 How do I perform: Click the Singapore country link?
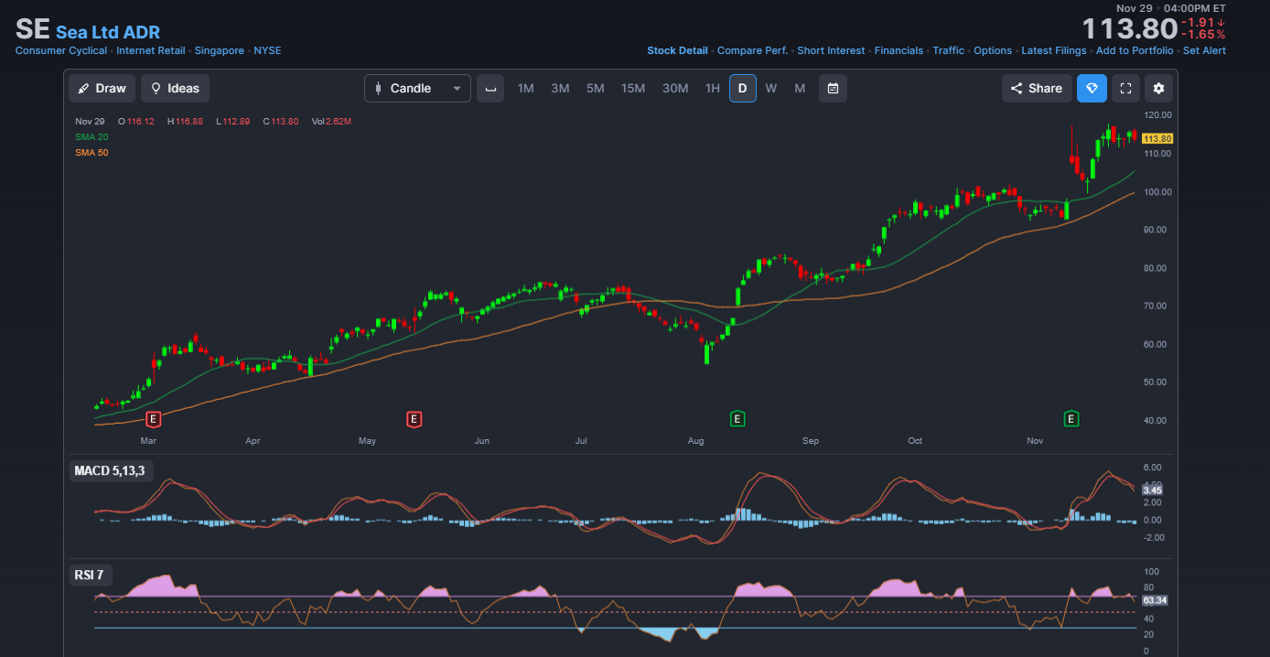[220, 50]
